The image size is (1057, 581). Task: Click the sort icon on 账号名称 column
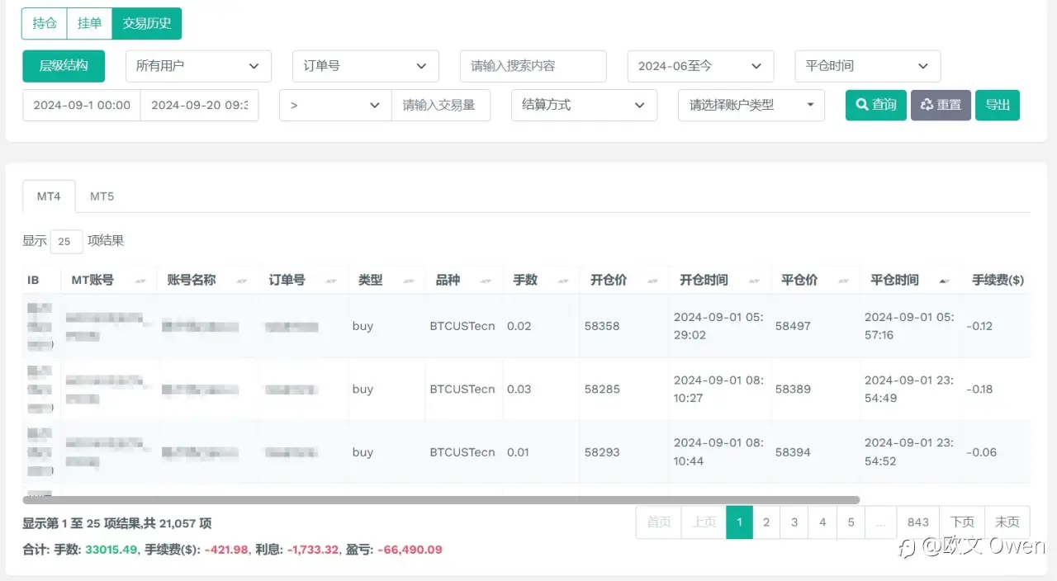point(242,281)
